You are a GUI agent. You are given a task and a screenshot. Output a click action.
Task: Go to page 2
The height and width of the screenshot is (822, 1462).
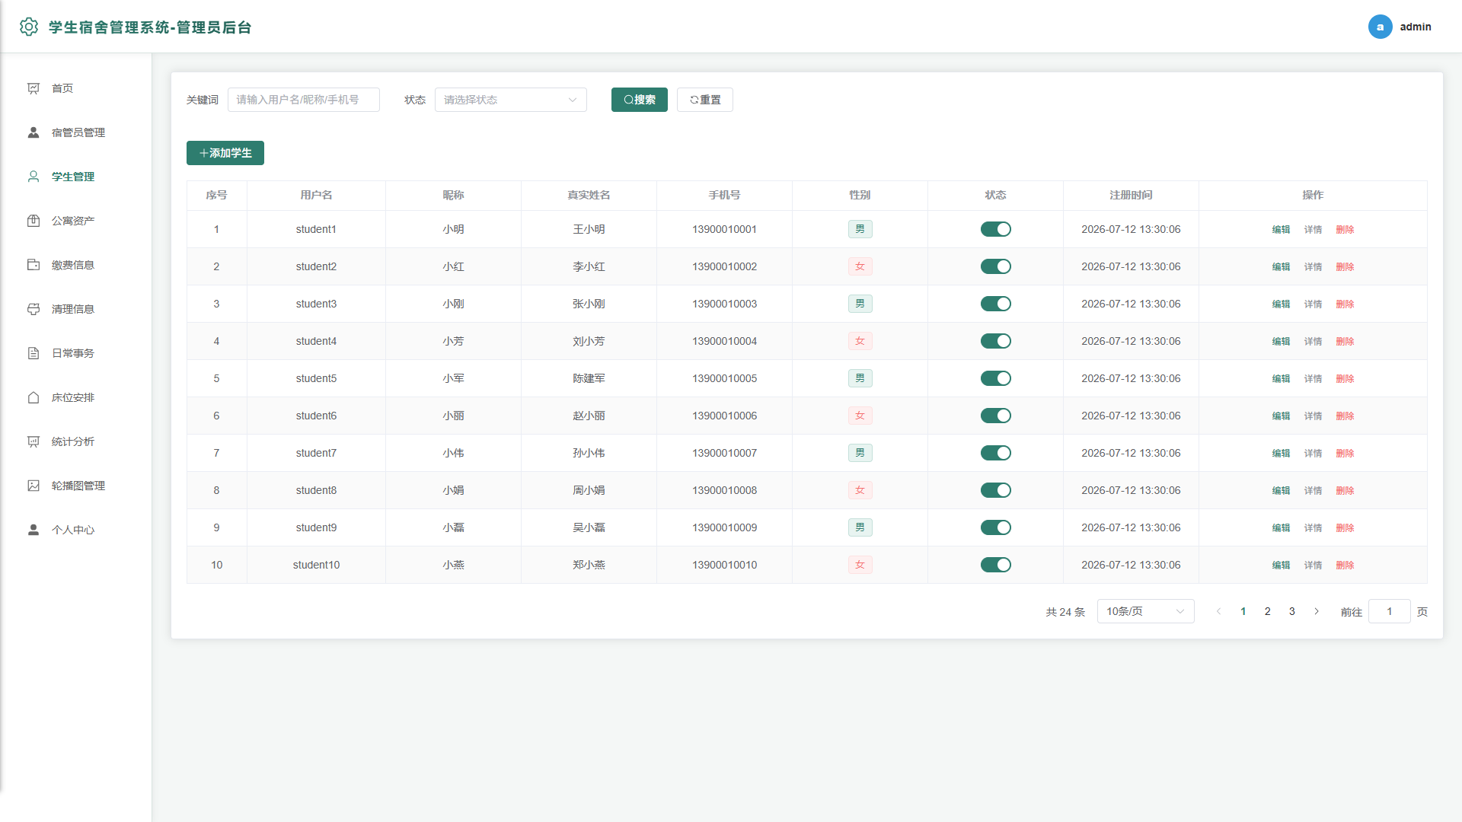pos(1267,611)
